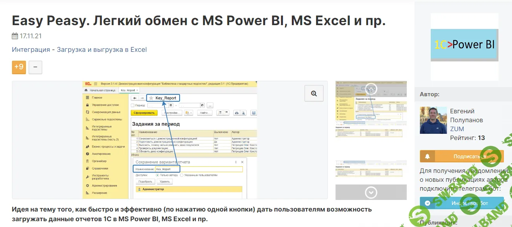Open the Администрирование gear icon in sidebar
512x227 pixels.
(x=88, y=186)
